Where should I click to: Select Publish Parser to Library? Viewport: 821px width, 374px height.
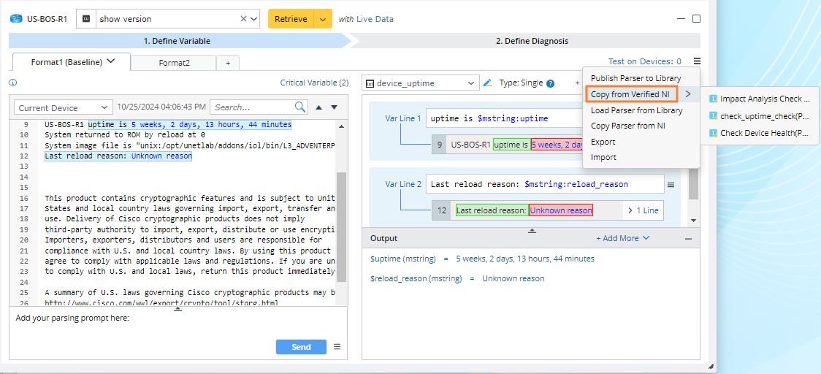point(635,78)
